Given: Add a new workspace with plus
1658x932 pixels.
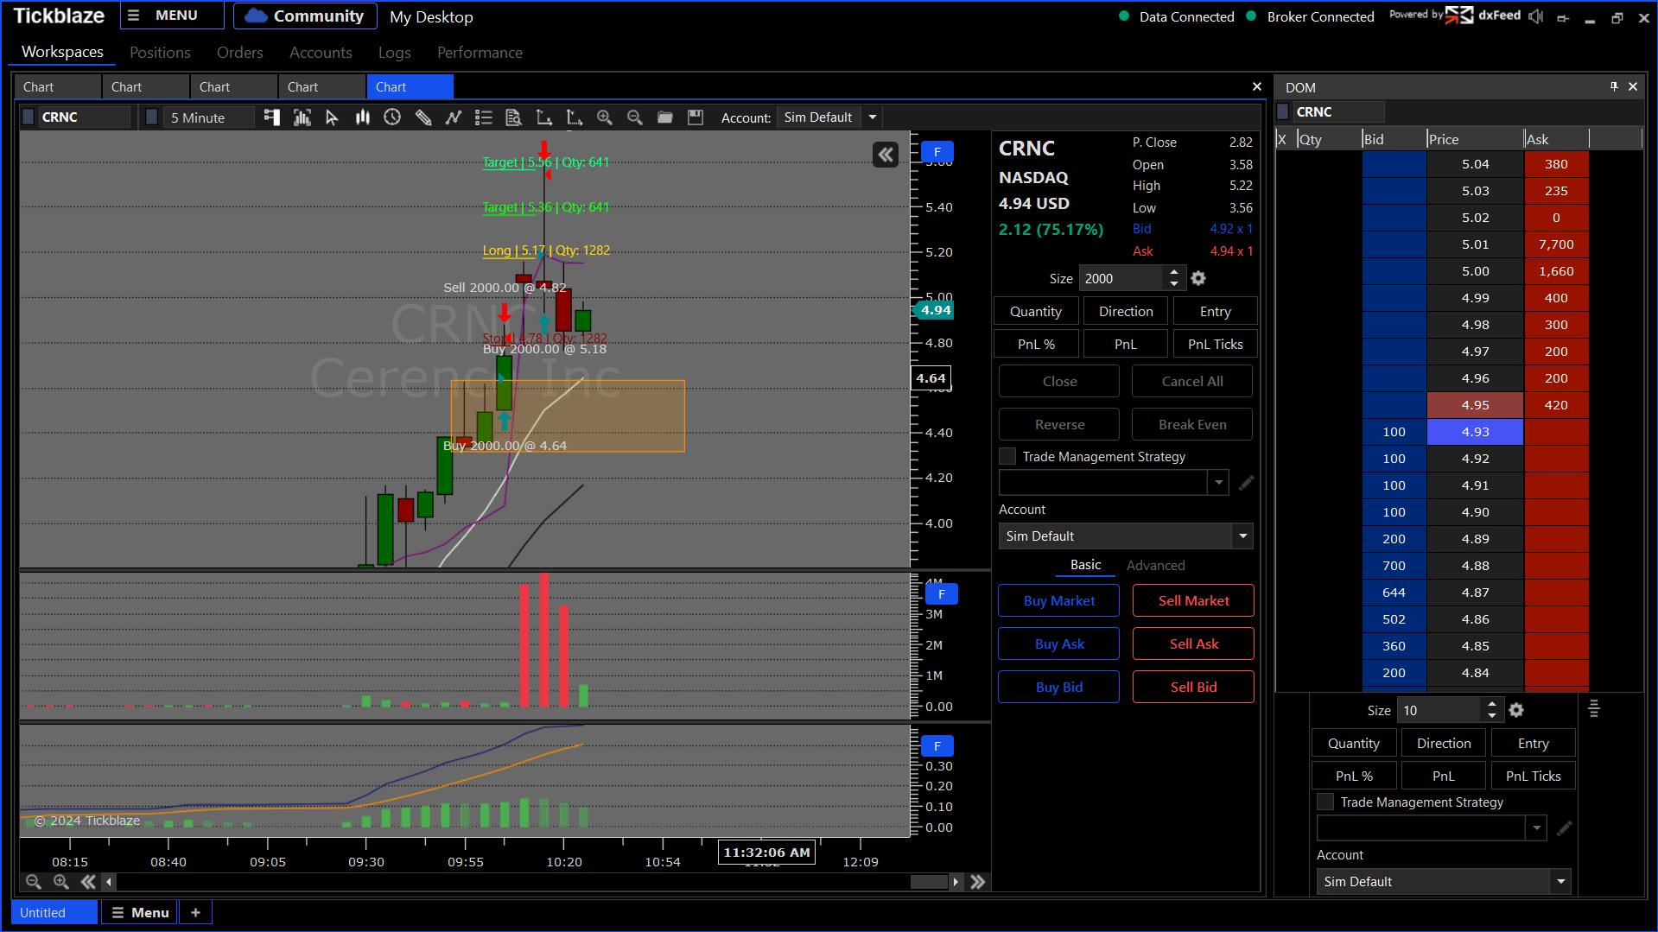Looking at the screenshot, I should coord(195,912).
